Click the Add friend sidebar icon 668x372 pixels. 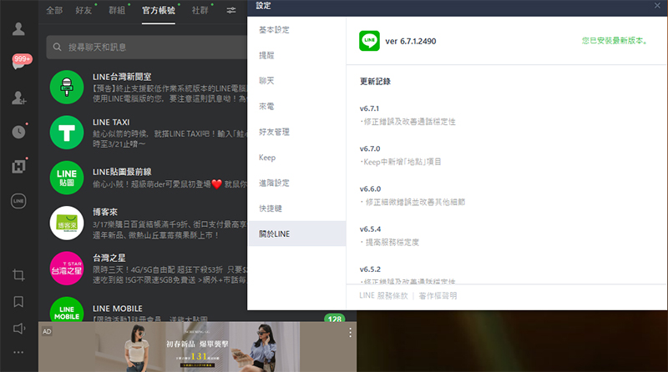click(18, 98)
